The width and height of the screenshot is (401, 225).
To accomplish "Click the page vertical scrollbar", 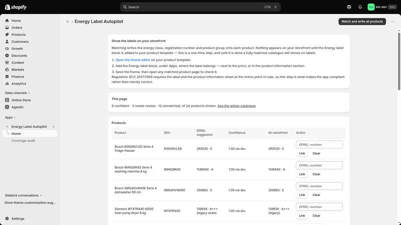I will pos(399,61).
